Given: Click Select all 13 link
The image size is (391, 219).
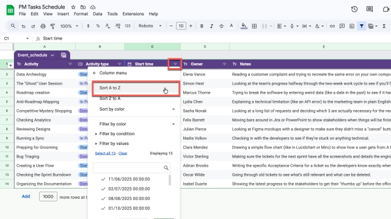Looking at the screenshot, I should pos(105,153).
